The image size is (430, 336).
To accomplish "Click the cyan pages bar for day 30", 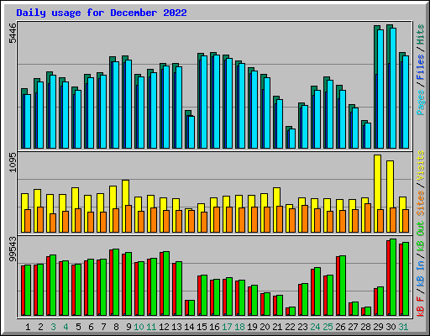I will tap(393, 88).
